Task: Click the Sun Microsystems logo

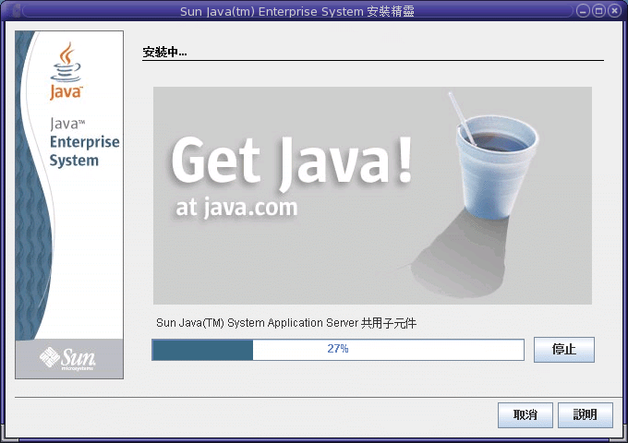Action: 67,359
